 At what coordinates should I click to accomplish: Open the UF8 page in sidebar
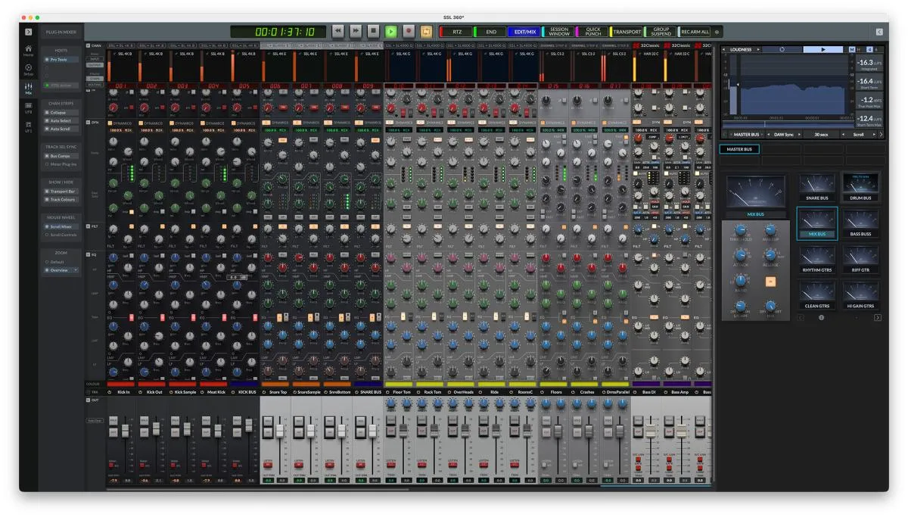28,108
